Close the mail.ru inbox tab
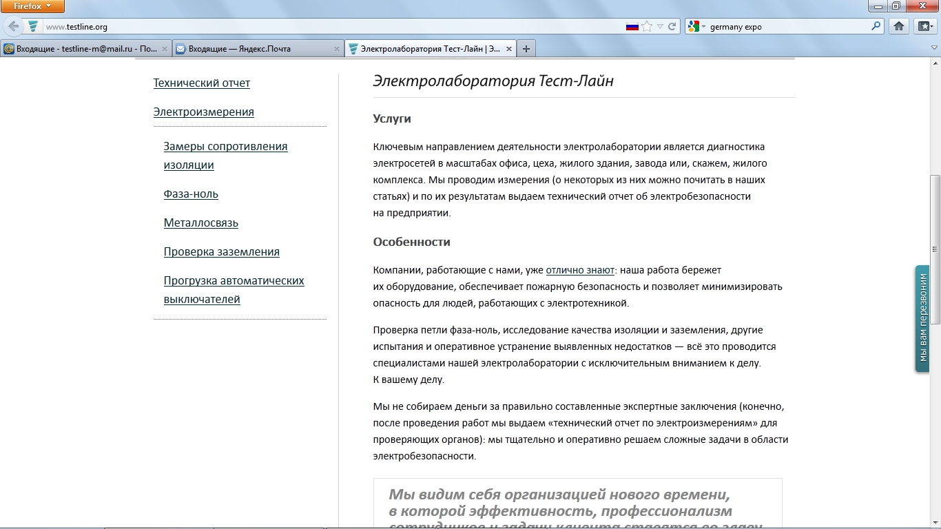941x529 pixels. click(165, 49)
